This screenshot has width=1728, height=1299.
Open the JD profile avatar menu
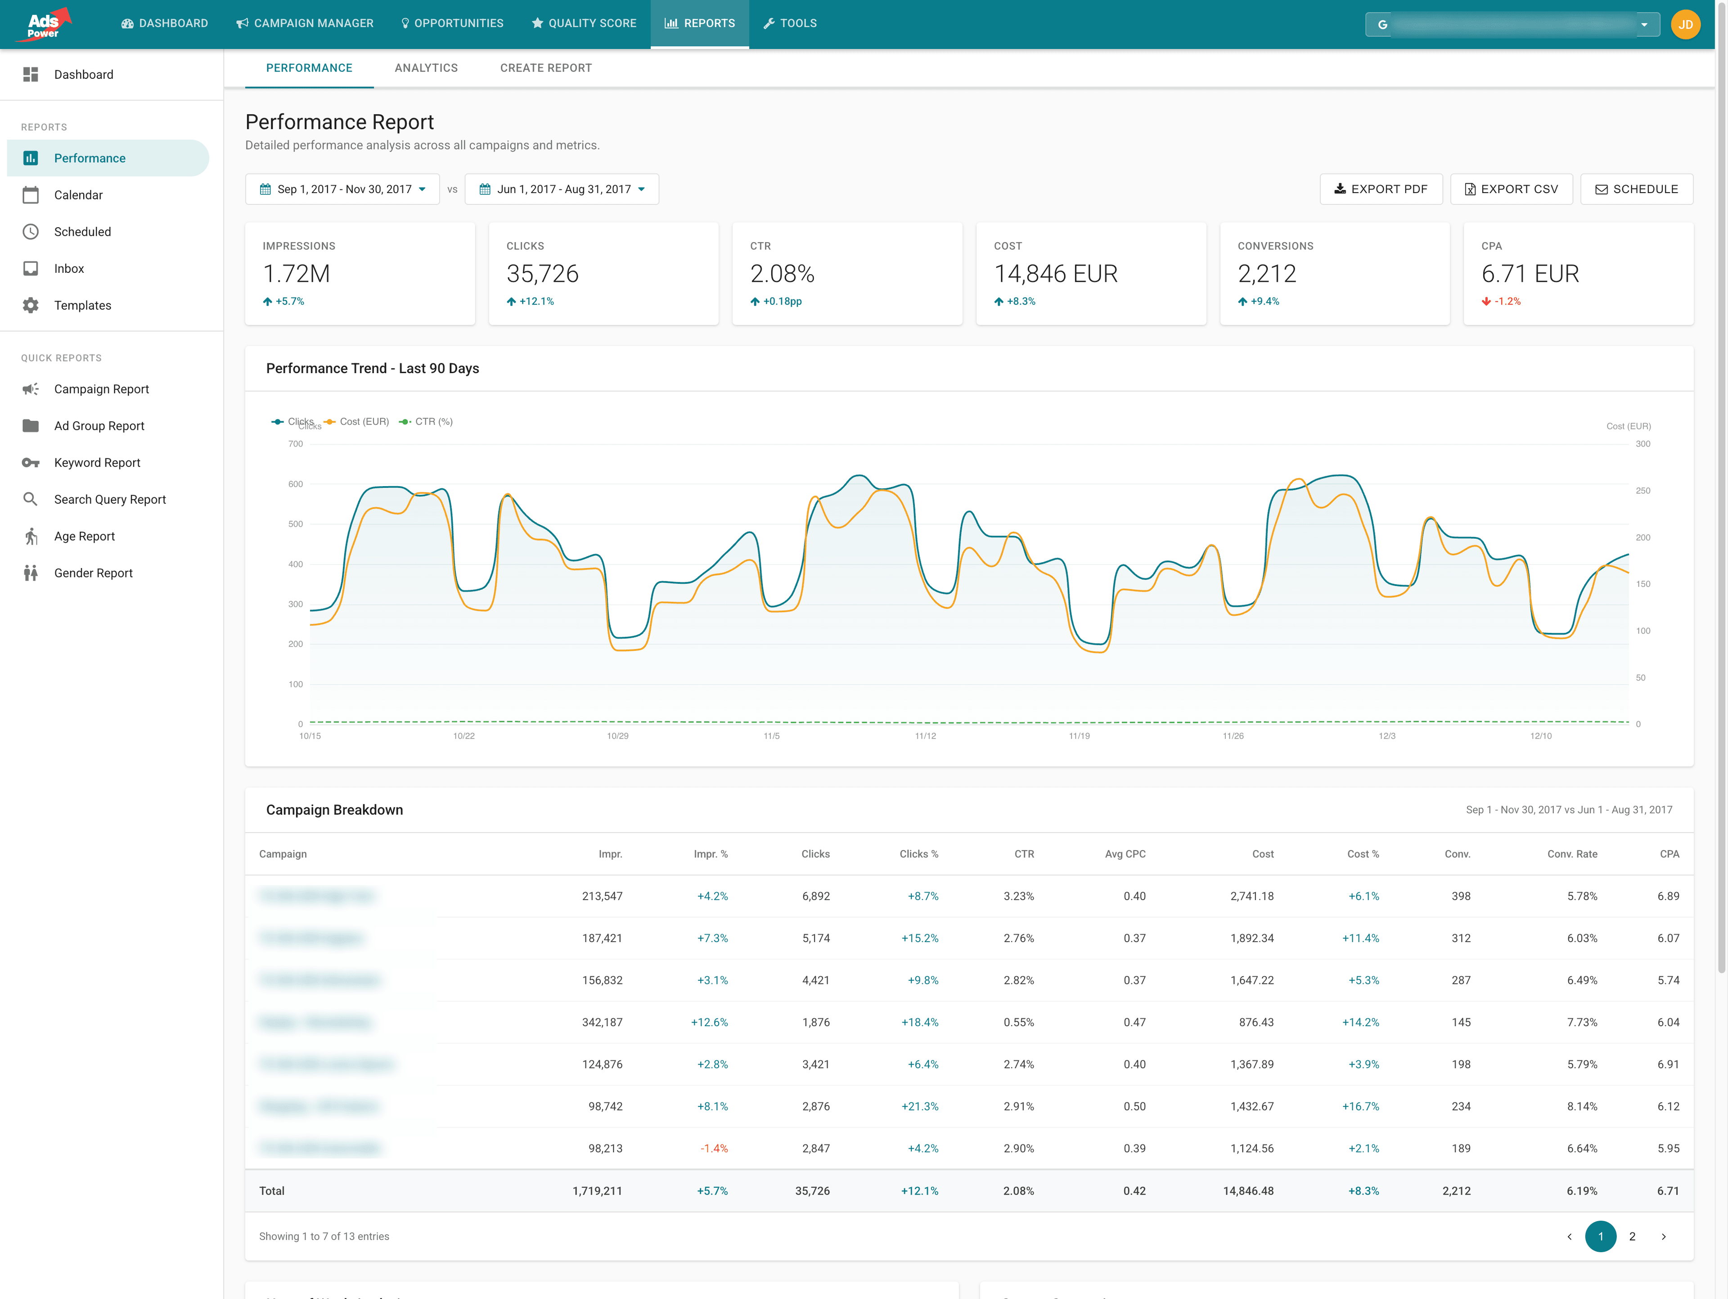[x=1686, y=24]
